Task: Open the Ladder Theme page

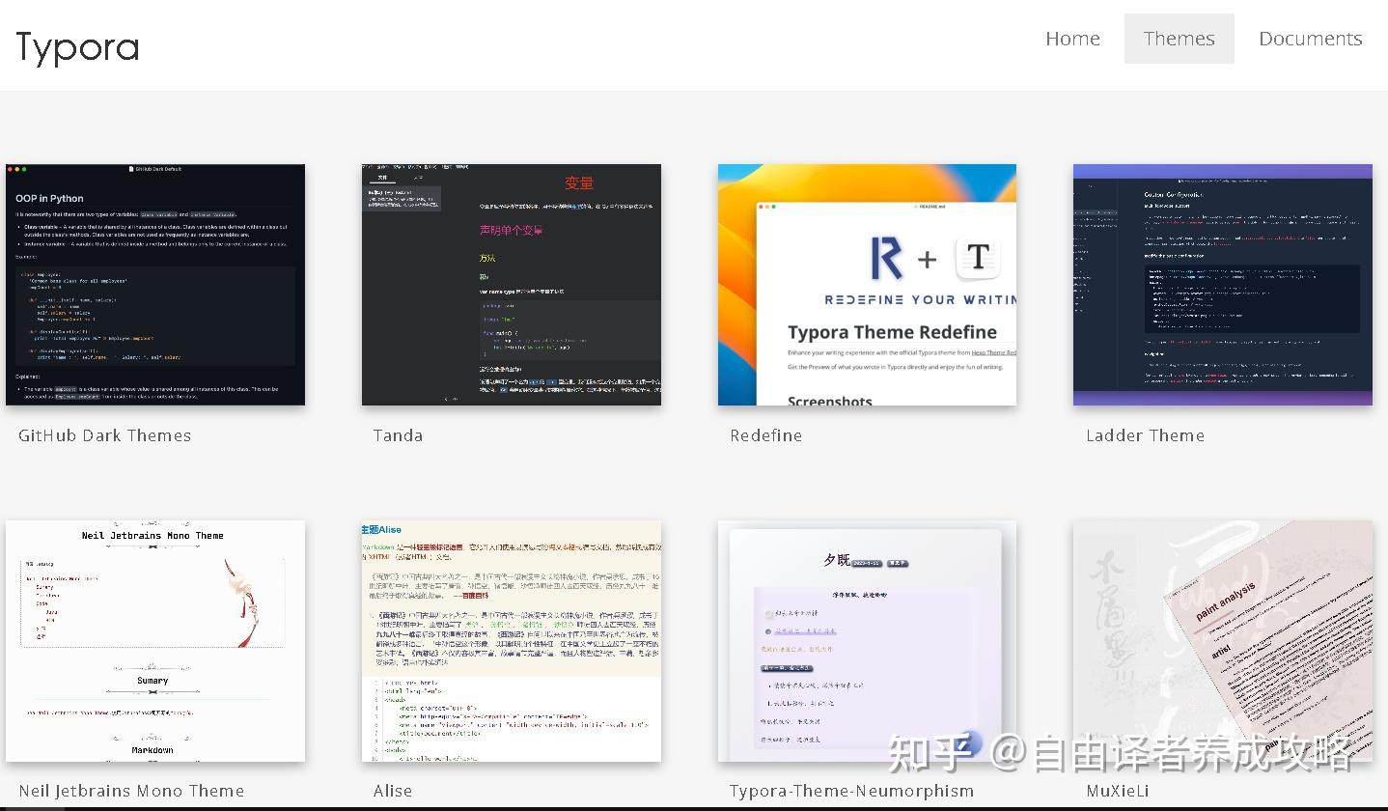Action: pos(1145,435)
